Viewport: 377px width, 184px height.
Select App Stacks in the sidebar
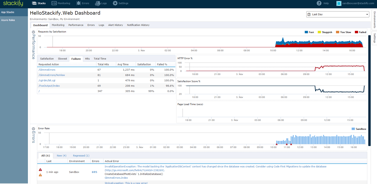click(x=14, y=12)
